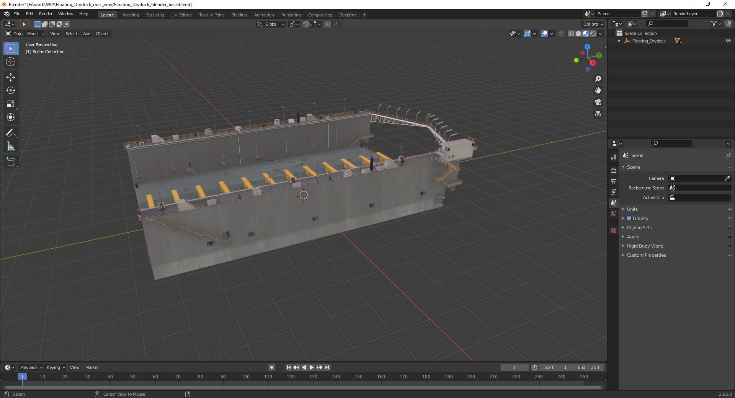735x398 pixels.
Task: Expand Floating_Drydock collection in outliner
Action: click(619, 41)
